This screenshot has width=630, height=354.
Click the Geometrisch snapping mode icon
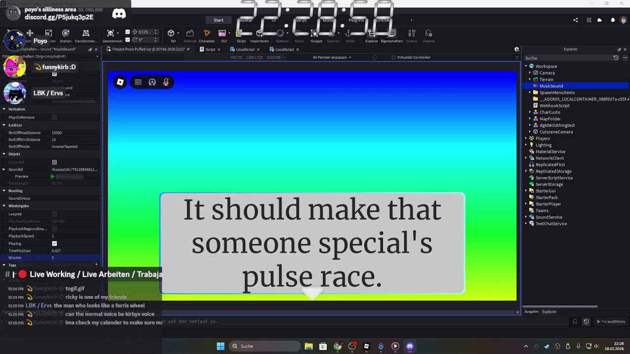[x=111, y=33]
